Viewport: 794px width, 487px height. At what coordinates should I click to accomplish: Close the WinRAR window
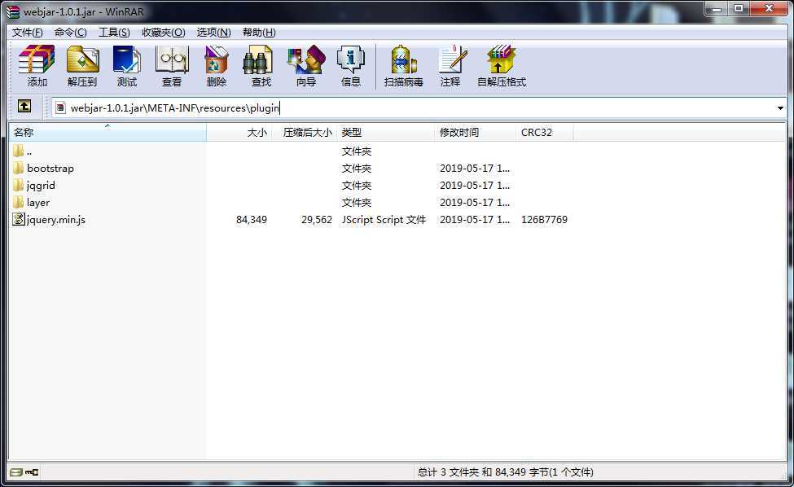tap(769, 9)
